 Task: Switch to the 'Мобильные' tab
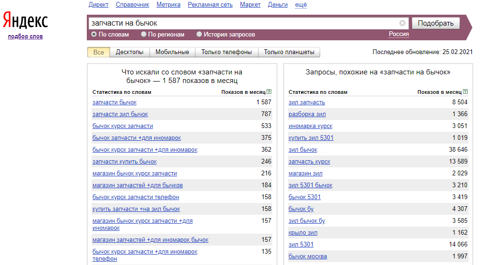click(x=172, y=52)
